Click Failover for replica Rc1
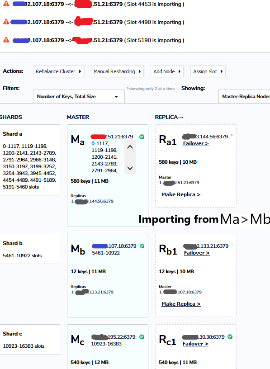The height and width of the screenshot is (369, 270). click(195, 343)
